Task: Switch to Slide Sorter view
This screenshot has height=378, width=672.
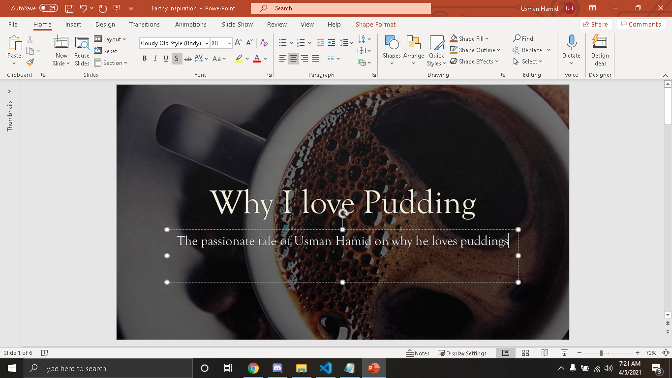Action: 525,353
